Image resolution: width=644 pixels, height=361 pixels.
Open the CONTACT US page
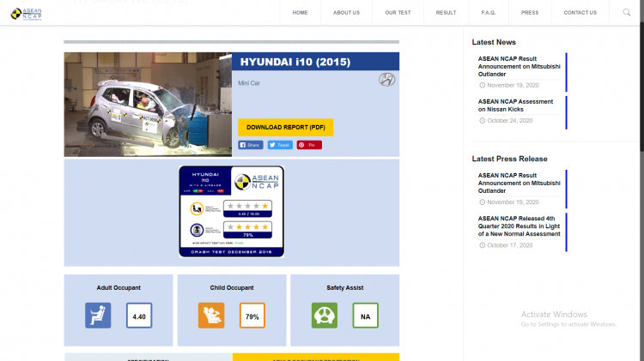click(580, 13)
